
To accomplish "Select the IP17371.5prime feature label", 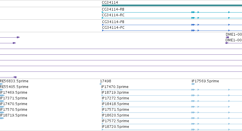I will pos(14,98).
